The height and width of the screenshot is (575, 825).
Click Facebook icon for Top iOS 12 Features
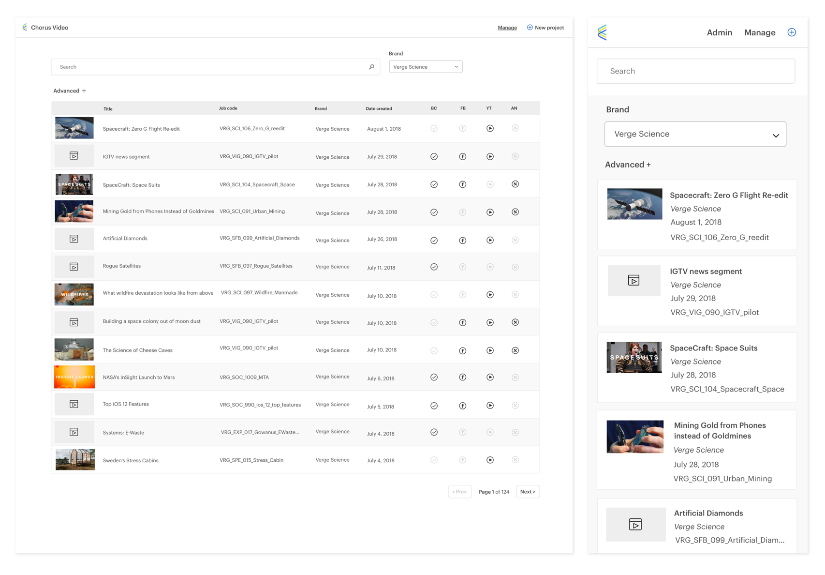[462, 406]
